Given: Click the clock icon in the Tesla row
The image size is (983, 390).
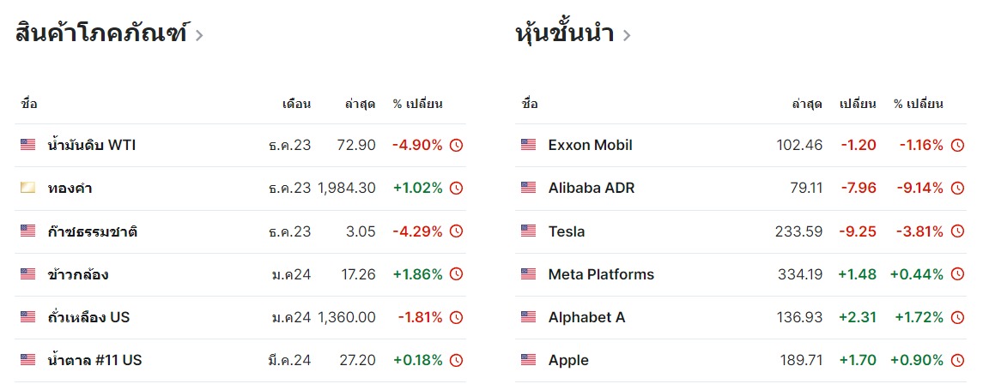Looking at the screenshot, I should coord(957,231).
